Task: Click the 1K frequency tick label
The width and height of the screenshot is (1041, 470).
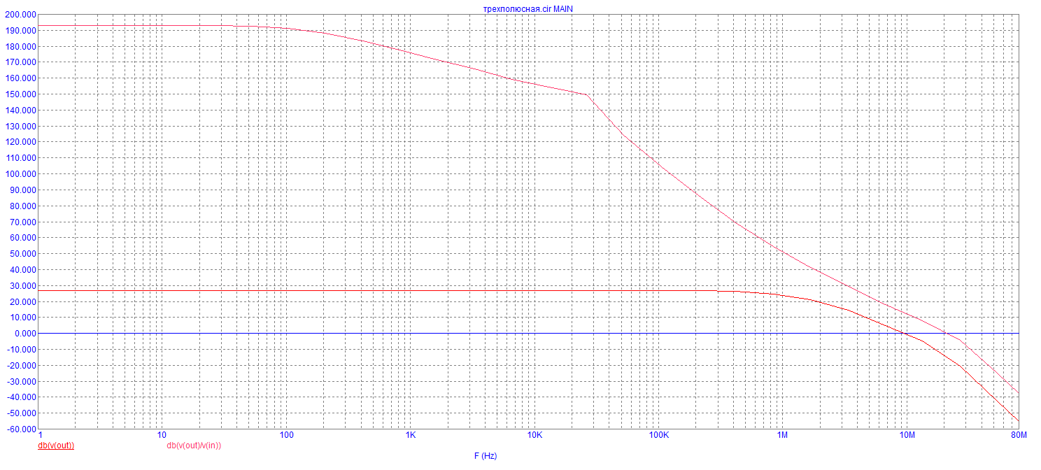Action: pyautogui.click(x=411, y=436)
